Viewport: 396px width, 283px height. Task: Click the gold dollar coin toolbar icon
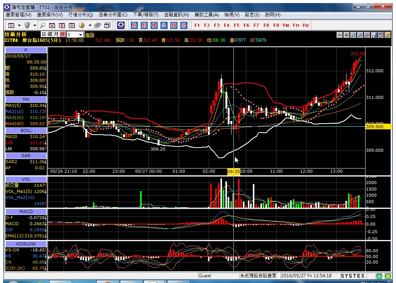point(81,25)
